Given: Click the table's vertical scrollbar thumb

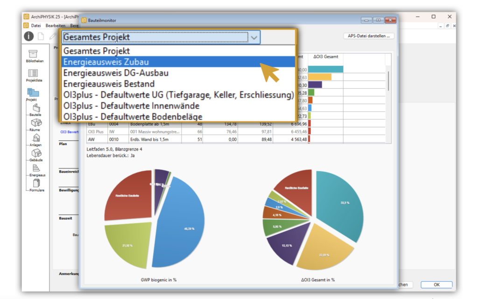Looking at the screenshot, I should pyautogui.click(x=388, y=81).
